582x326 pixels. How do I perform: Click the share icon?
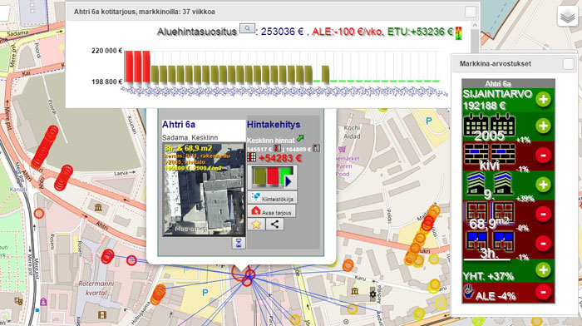[x=274, y=224]
